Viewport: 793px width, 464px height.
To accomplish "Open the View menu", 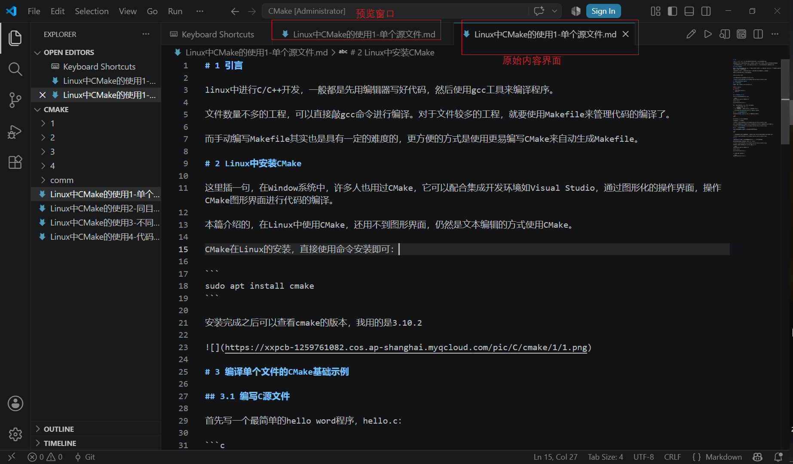I will [x=128, y=11].
